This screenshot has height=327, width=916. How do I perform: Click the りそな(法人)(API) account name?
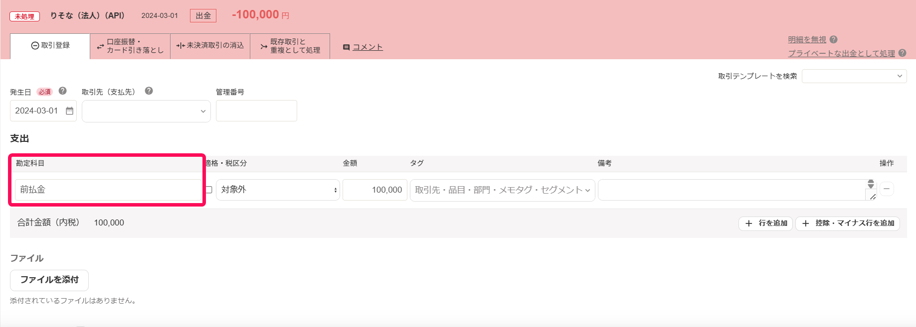[87, 15]
